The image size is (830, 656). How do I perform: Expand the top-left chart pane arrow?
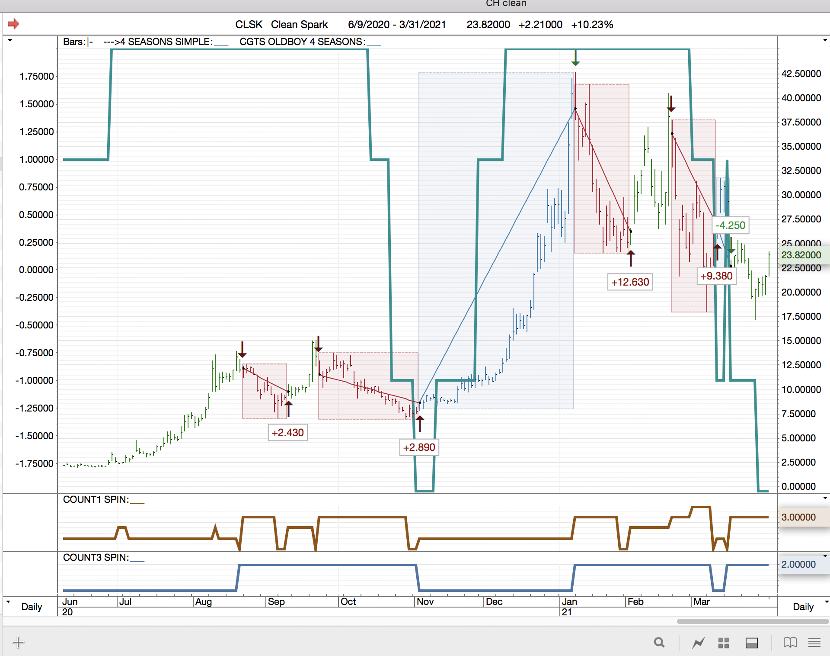10,40
